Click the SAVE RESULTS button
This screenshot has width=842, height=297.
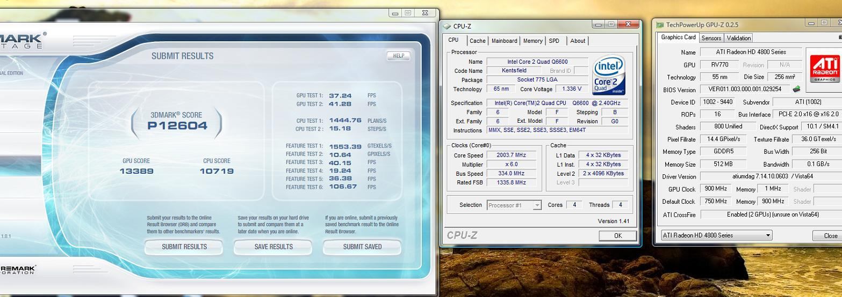(x=273, y=247)
